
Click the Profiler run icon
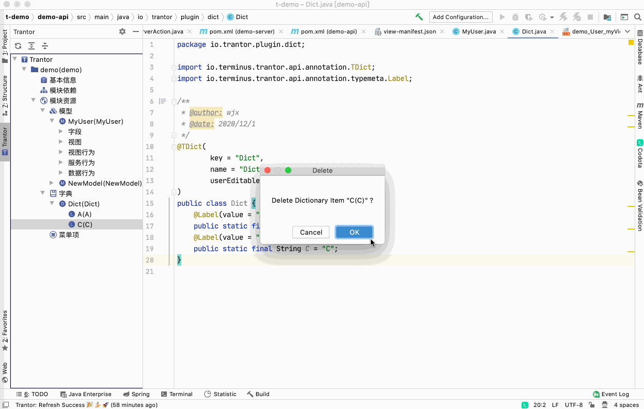(543, 17)
